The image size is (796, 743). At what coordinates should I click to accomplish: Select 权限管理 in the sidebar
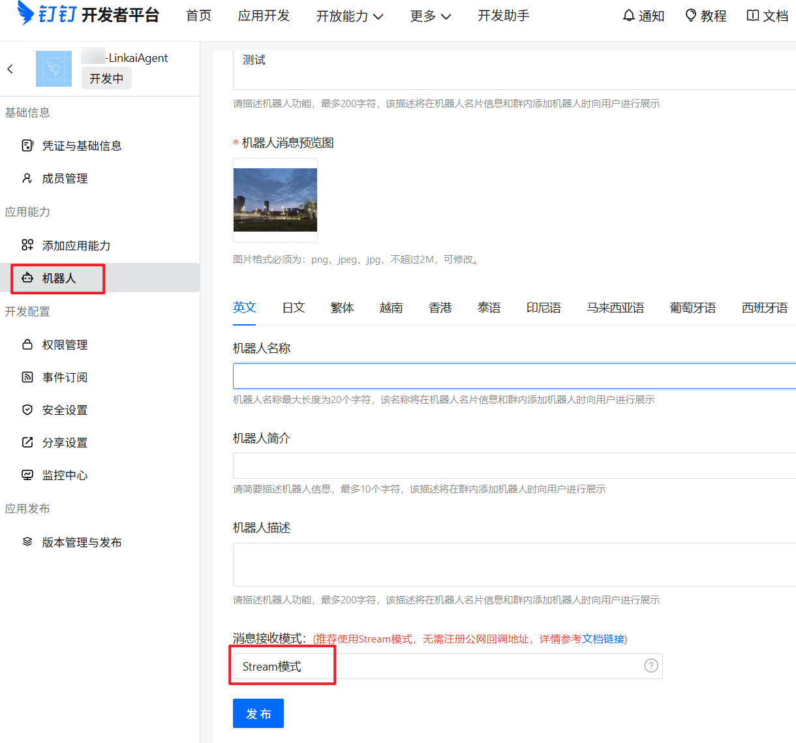tap(65, 344)
